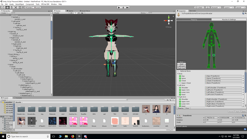Select Hips bone marker in list
Viewport: 247px width, 139px height.
[x=180, y=76]
